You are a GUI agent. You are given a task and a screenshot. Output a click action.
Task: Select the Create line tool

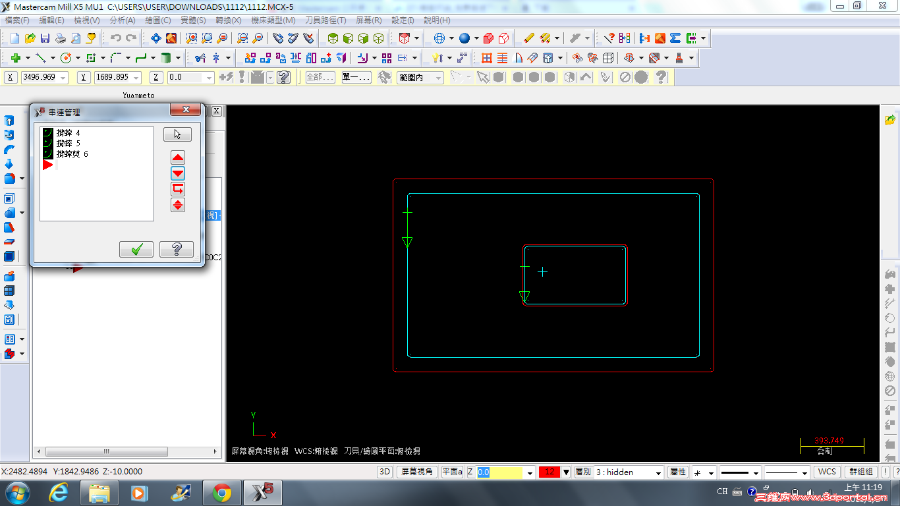pyautogui.click(x=41, y=58)
